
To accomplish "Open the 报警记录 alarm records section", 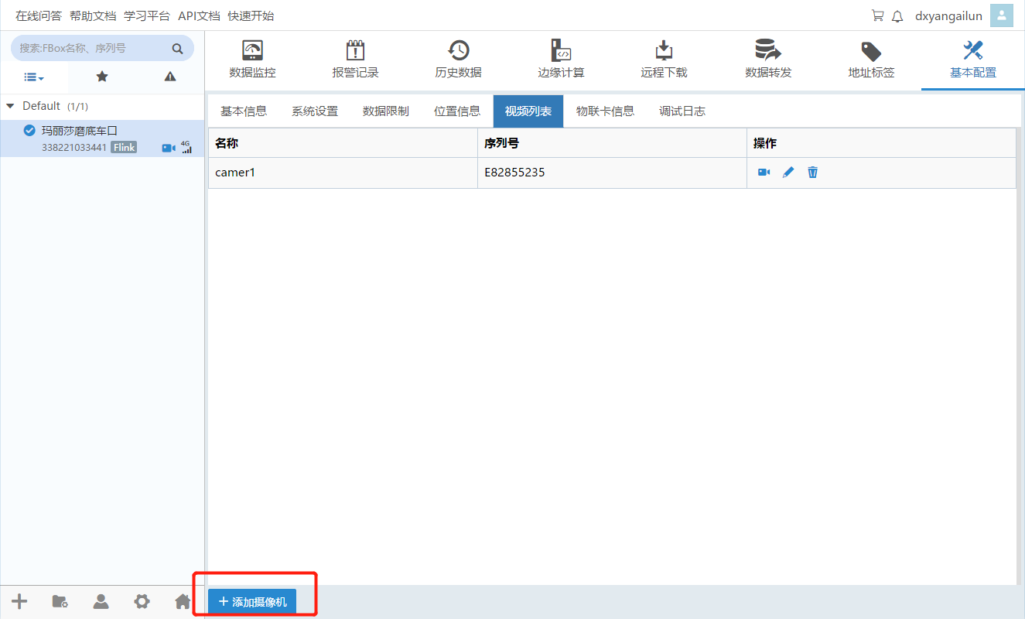I will pos(355,60).
